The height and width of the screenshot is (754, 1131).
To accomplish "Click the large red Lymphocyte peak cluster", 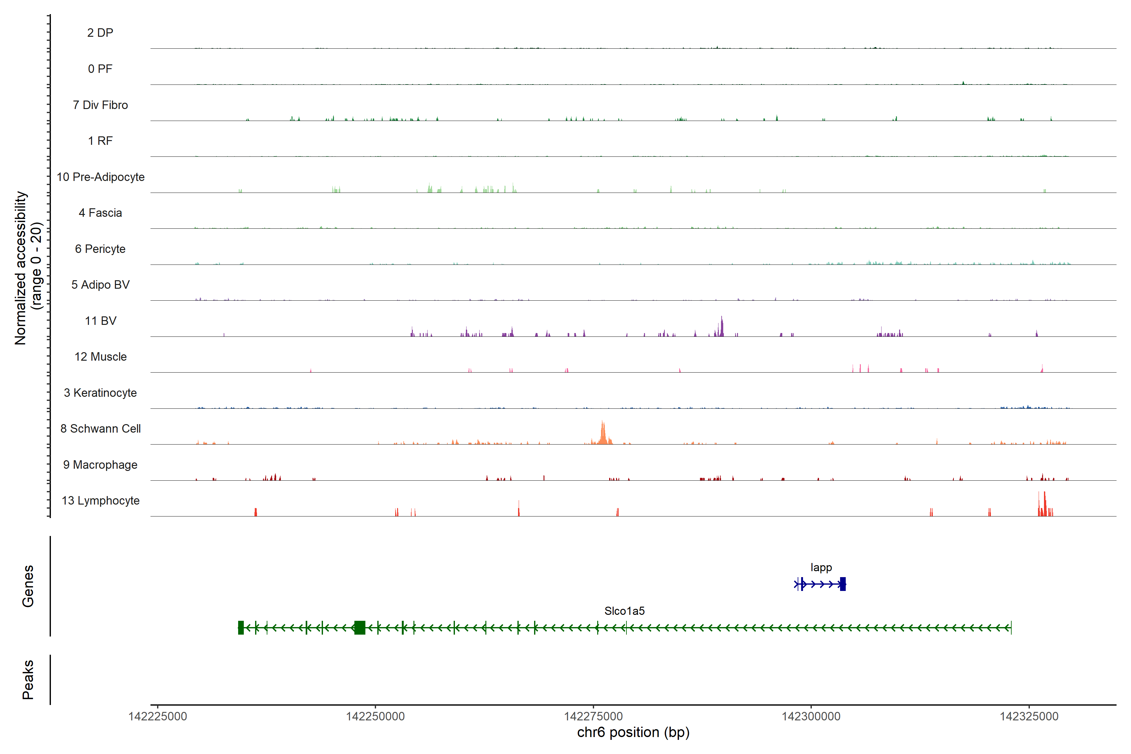I will point(1044,505).
